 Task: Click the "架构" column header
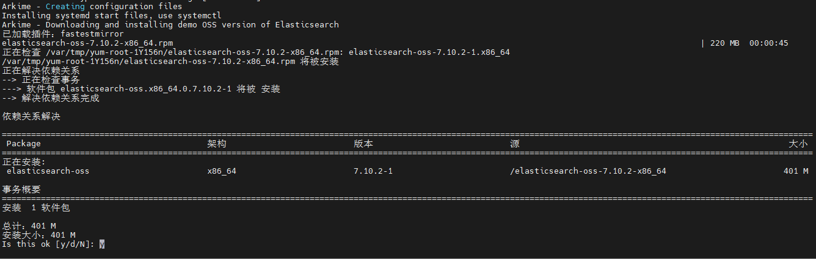[x=217, y=144]
